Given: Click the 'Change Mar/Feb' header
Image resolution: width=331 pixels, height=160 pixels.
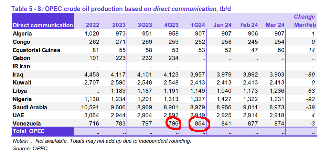Looking at the screenshot, I should (x=305, y=21).
